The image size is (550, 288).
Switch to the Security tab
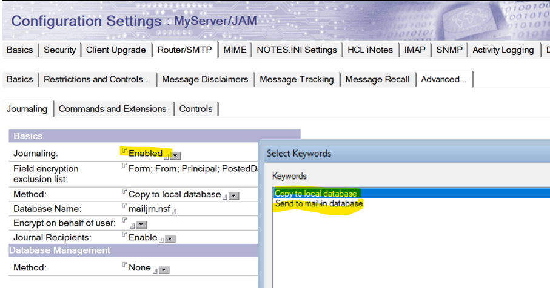click(x=59, y=50)
